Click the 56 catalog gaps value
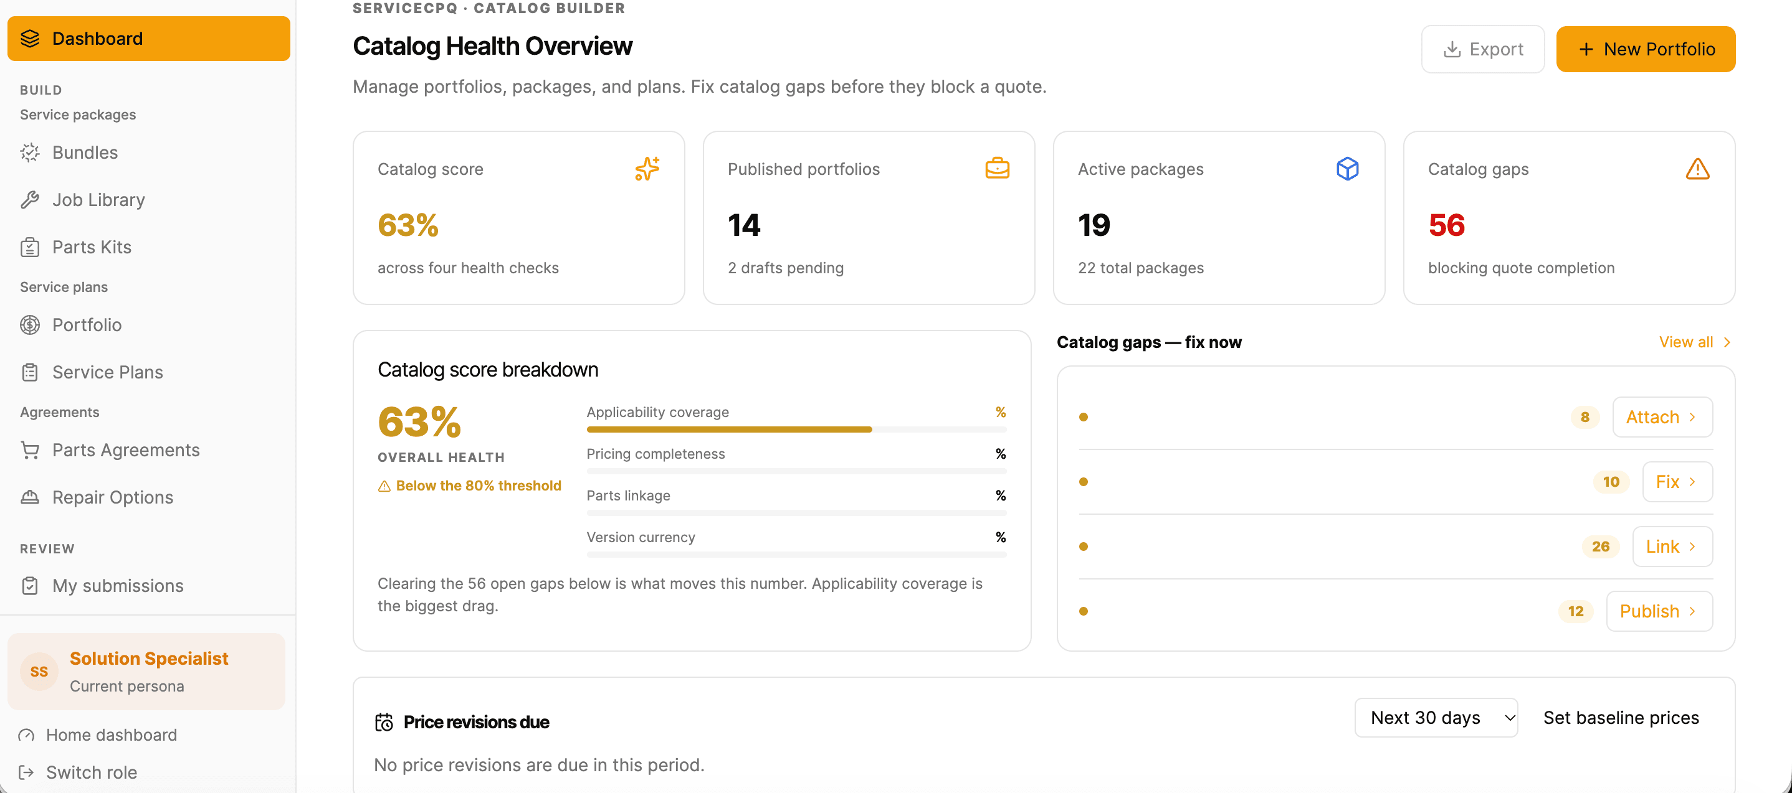The image size is (1792, 793). tap(1446, 225)
